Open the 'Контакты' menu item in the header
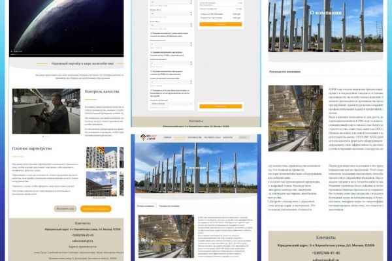This screenshot has height=261, width=392. [x=227, y=138]
